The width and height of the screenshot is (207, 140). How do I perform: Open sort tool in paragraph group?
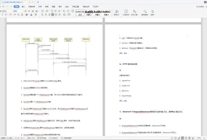click(x=64, y=11)
